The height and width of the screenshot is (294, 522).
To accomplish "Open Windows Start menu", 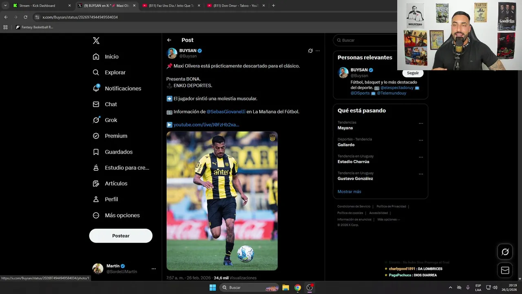I will pos(212,287).
